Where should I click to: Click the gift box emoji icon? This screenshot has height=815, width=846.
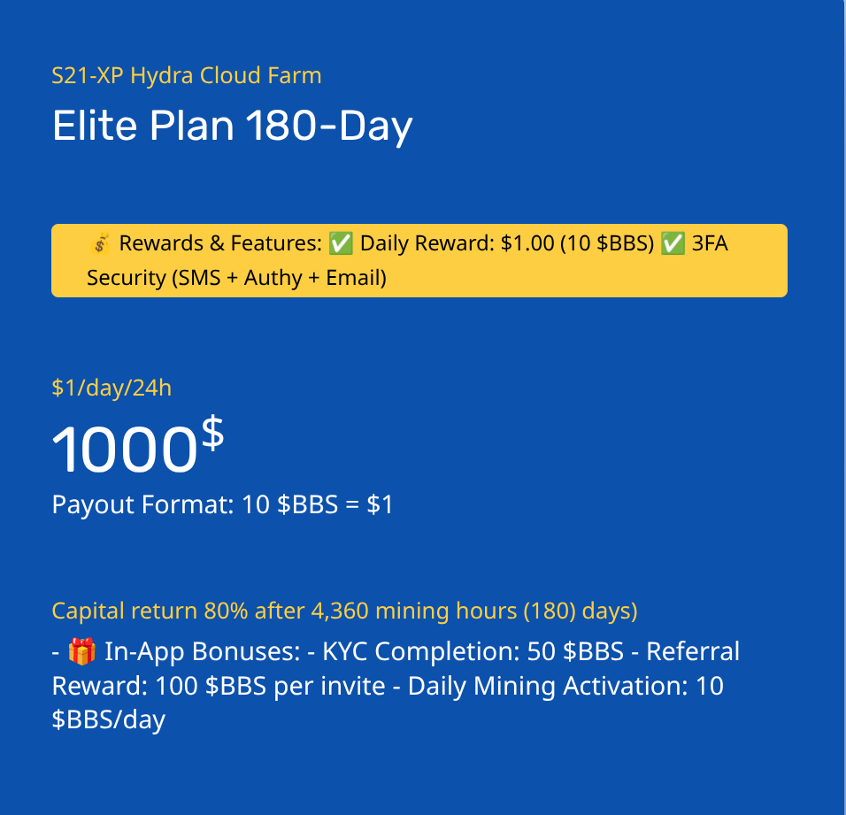point(82,651)
